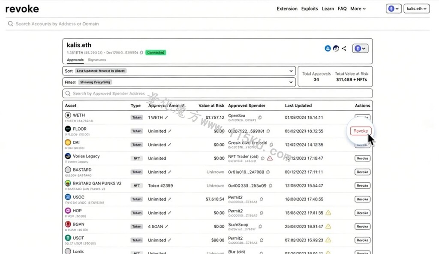The image size is (439, 254).
Task: Open the Permit2 spender link in USDC row
Action: [x=235, y=197]
